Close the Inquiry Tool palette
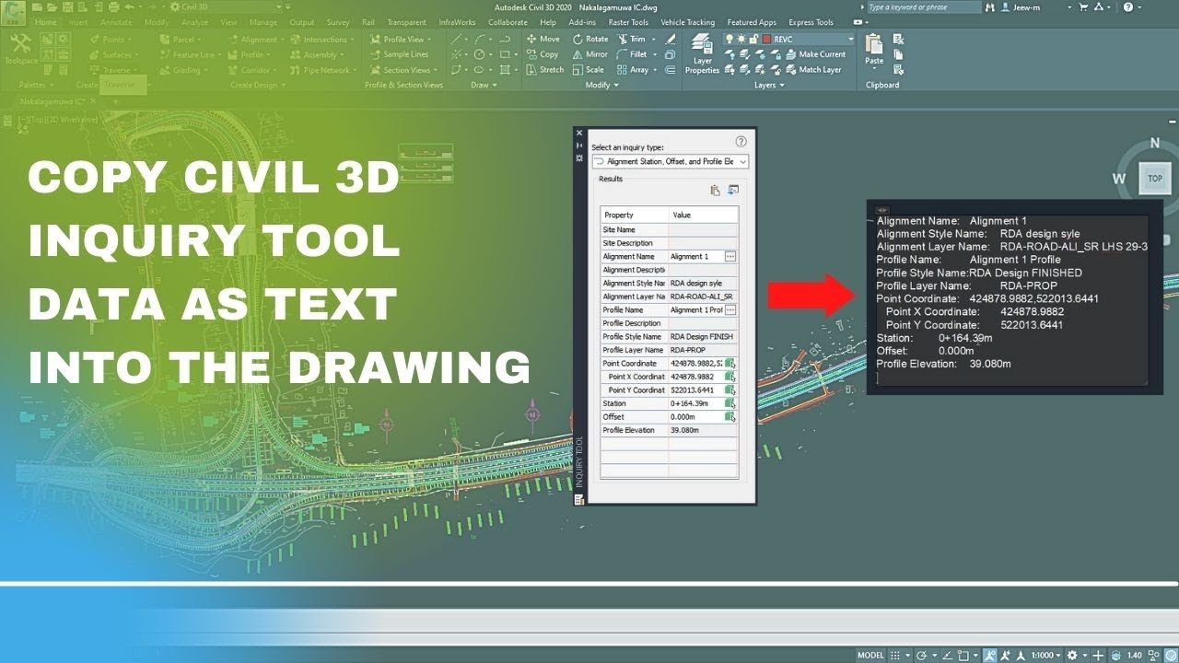 point(579,133)
